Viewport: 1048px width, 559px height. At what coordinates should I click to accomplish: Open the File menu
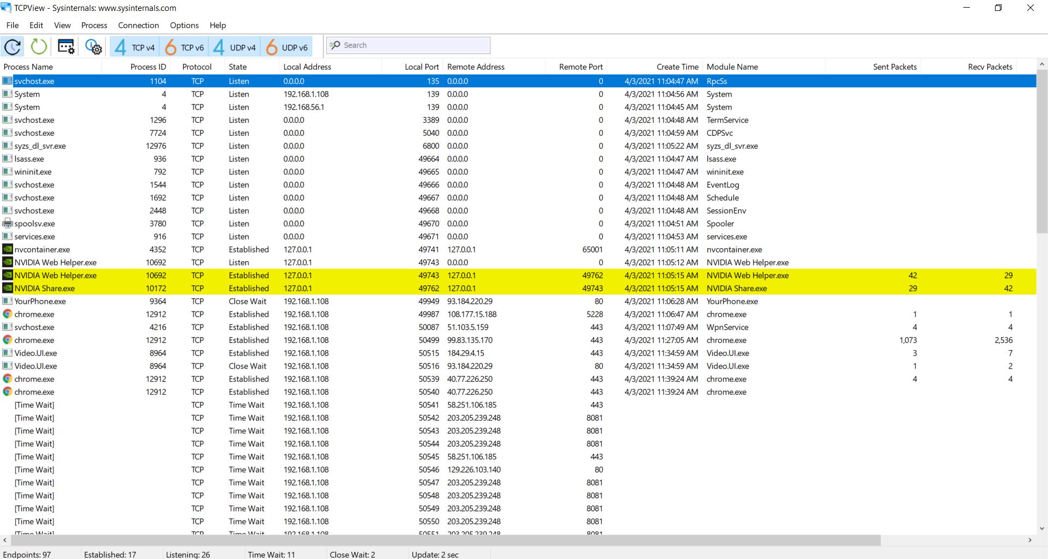click(x=13, y=25)
